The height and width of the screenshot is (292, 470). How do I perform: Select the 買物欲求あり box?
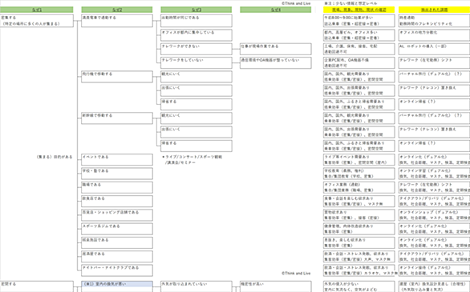[x=359, y=215]
